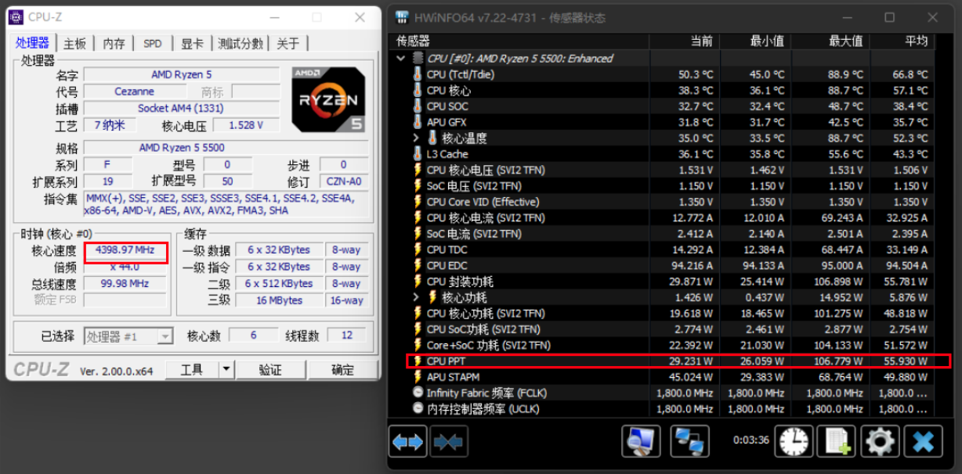962x474 pixels.
Task: Click the network computers icon in HWiNFO
Action: pos(689,442)
